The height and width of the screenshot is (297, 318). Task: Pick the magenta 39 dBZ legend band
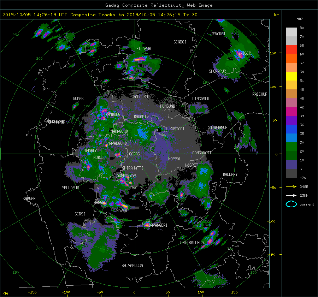point(291,112)
